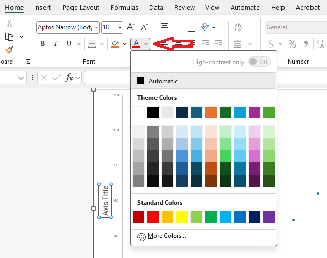Screen dimensions: 327x258
Task: Set Top Align for text
Action: tap(165, 26)
